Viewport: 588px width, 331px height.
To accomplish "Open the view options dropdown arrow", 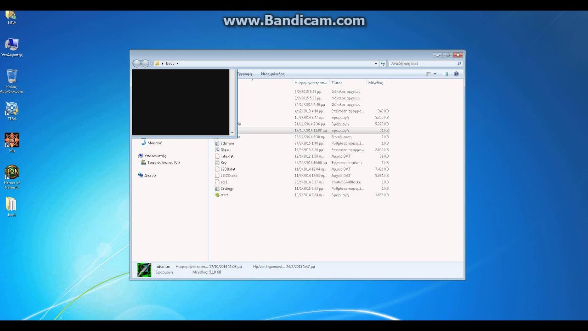I will (x=435, y=74).
